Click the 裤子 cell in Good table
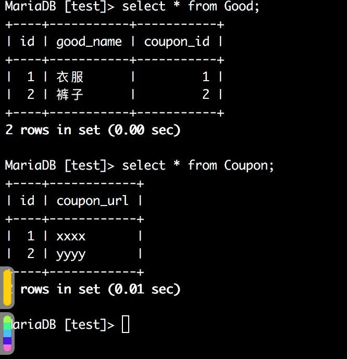 pos(70,95)
